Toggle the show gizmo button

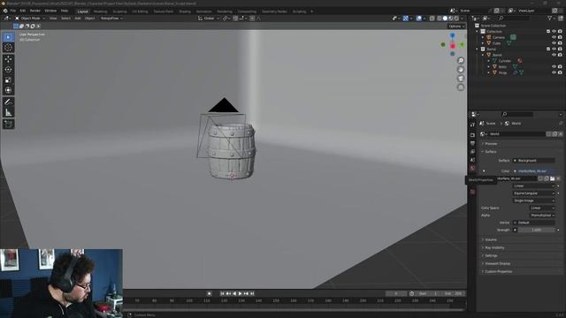pos(406,18)
